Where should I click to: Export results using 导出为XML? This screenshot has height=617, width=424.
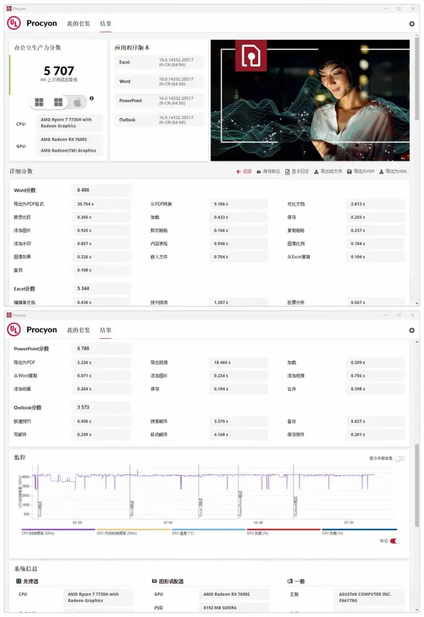pos(393,172)
